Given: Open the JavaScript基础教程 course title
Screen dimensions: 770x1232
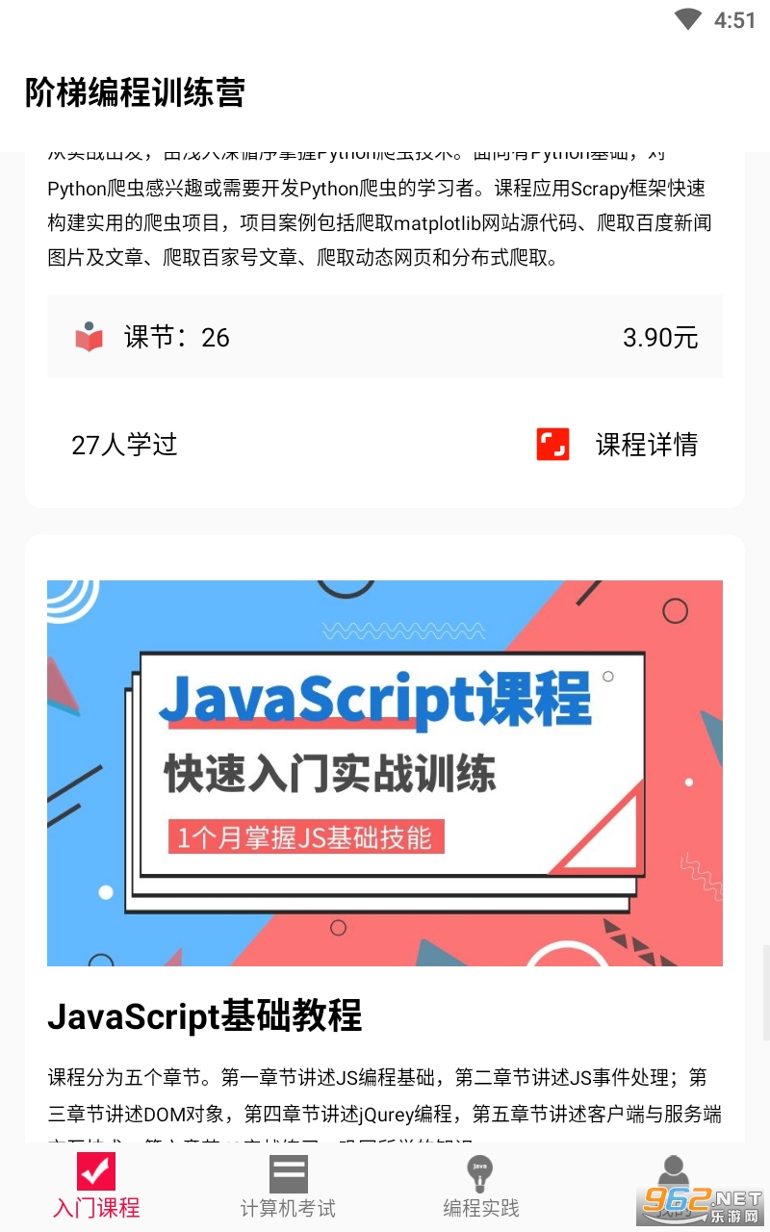Looking at the screenshot, I should click(x=205, y=1016).
